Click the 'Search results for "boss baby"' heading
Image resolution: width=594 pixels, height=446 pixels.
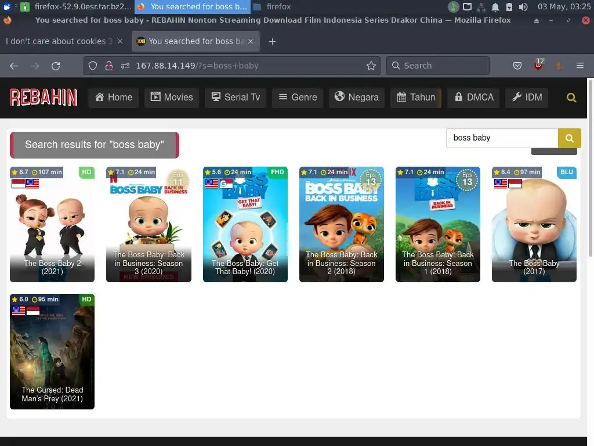pos(95,145)
